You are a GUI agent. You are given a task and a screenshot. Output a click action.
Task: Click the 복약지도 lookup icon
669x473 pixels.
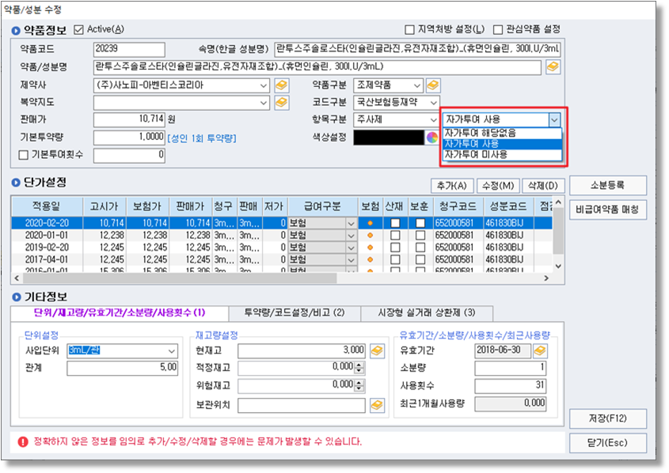(x=281, y=103)
